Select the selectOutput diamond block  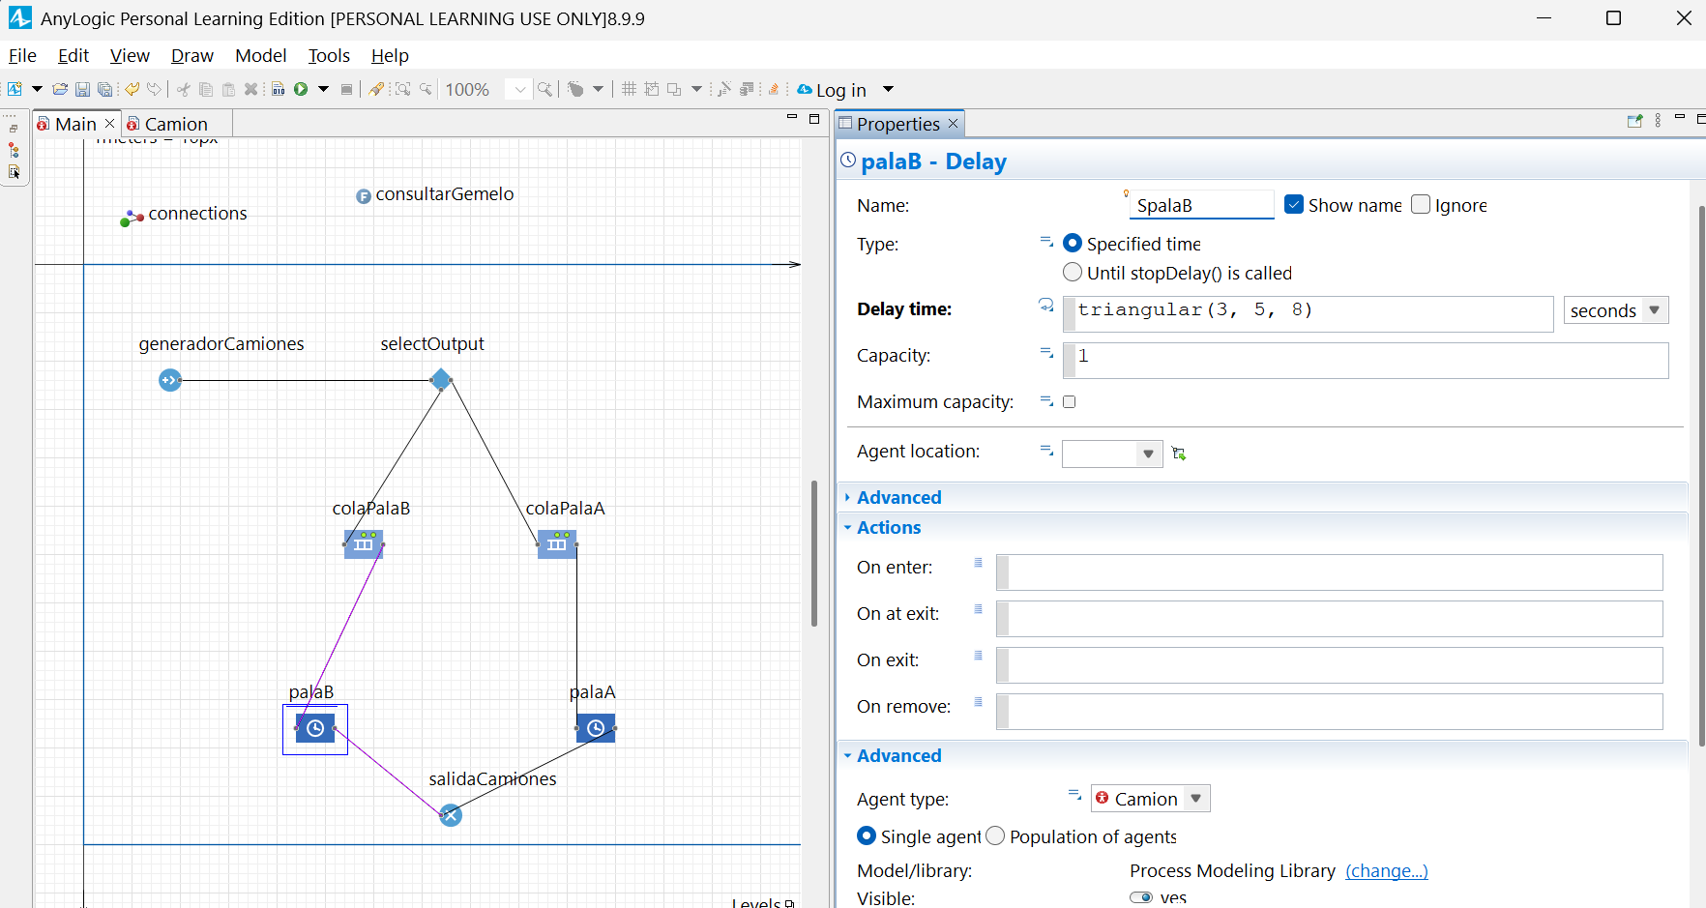(x=441, y=380)
